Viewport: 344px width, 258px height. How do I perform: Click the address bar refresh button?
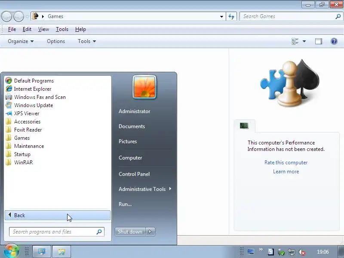[x=231, y=16]
